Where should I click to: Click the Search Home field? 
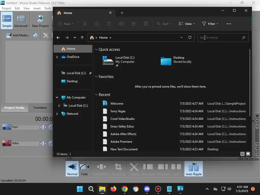coord(223,38)
